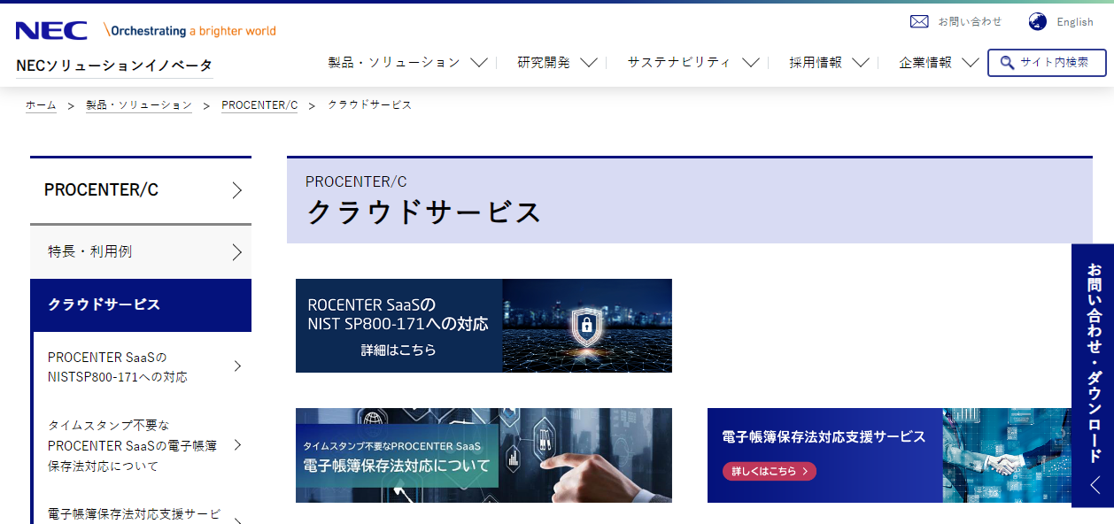Open お問い合わせ・ダウンロード side tab
1114x524 pixels.
[1093, 375]
